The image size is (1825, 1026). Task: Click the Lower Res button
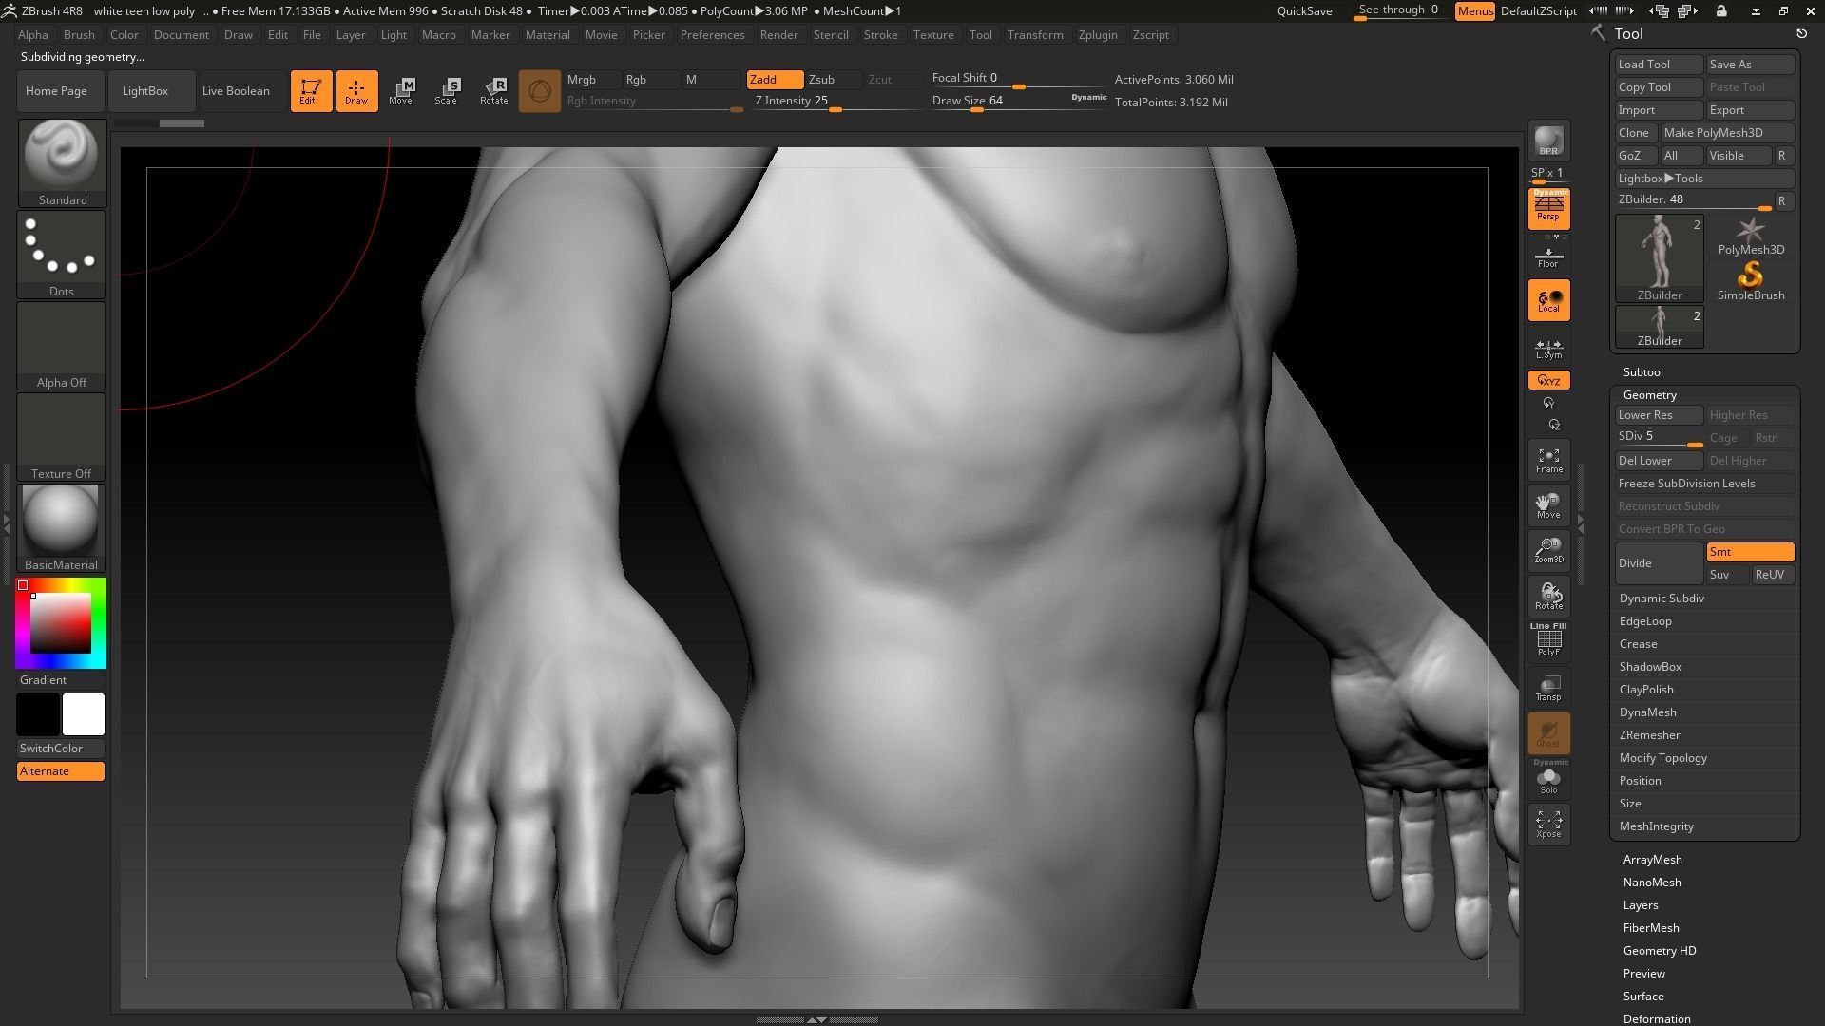1659,415
